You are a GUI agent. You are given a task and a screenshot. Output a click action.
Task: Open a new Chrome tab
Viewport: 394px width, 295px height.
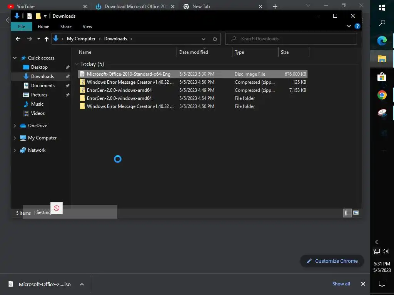click(x=275, y=7)
